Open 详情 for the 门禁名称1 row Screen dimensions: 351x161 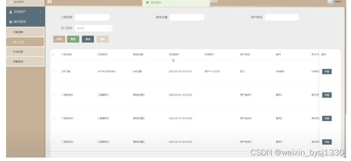[327, 95]
